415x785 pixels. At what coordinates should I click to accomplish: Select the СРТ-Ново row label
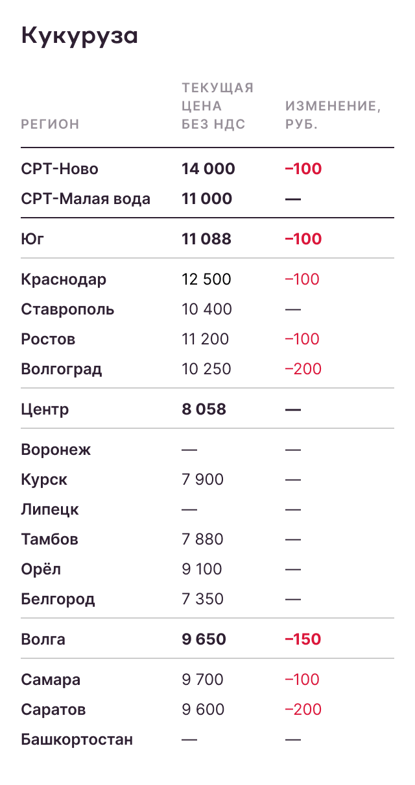click(x=60, y=169)
